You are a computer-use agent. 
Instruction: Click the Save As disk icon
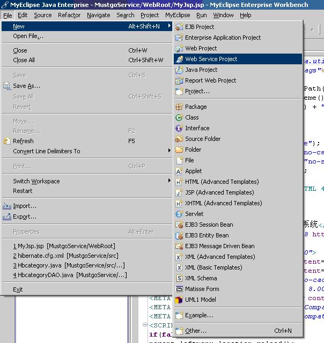[x=7, y=86]
